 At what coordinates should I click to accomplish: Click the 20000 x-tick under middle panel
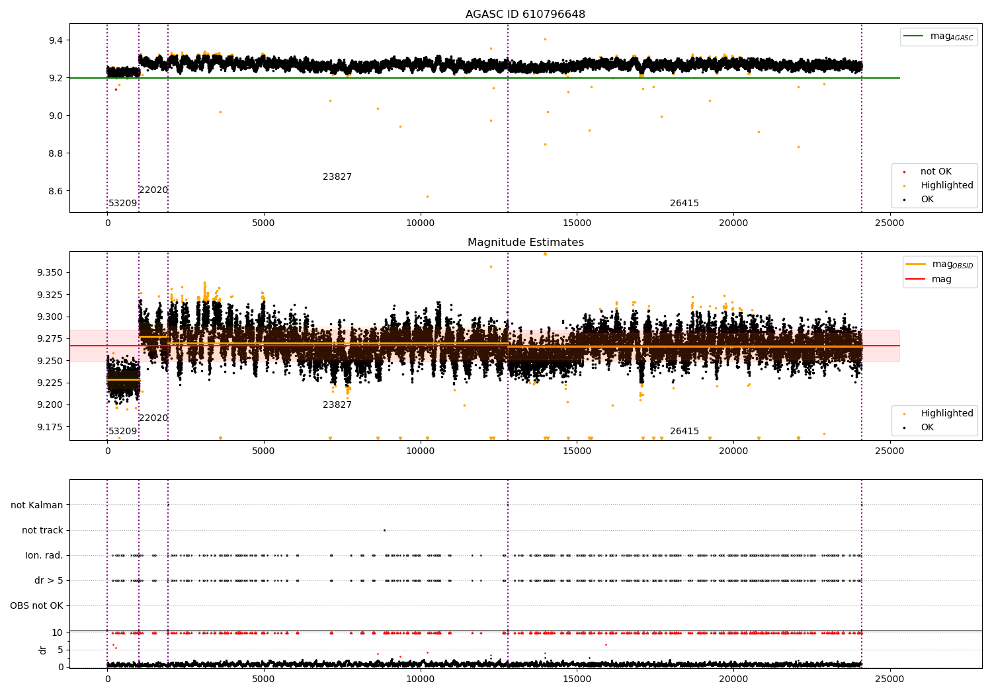(x=733, y=451)
